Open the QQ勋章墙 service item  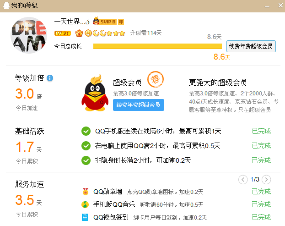108,192
